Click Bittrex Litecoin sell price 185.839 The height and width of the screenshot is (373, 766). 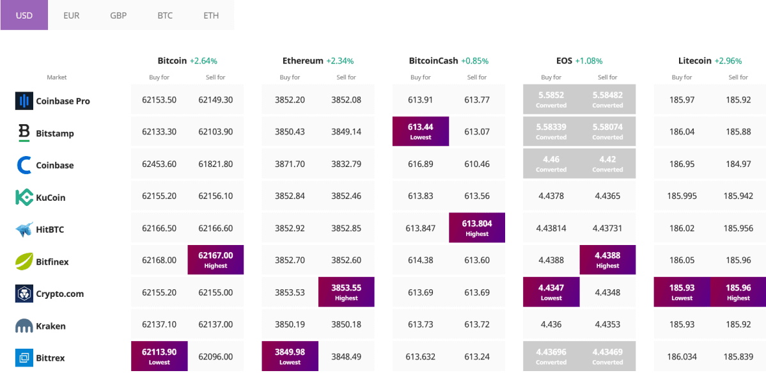pyautogui.click(x=738, y=357)
